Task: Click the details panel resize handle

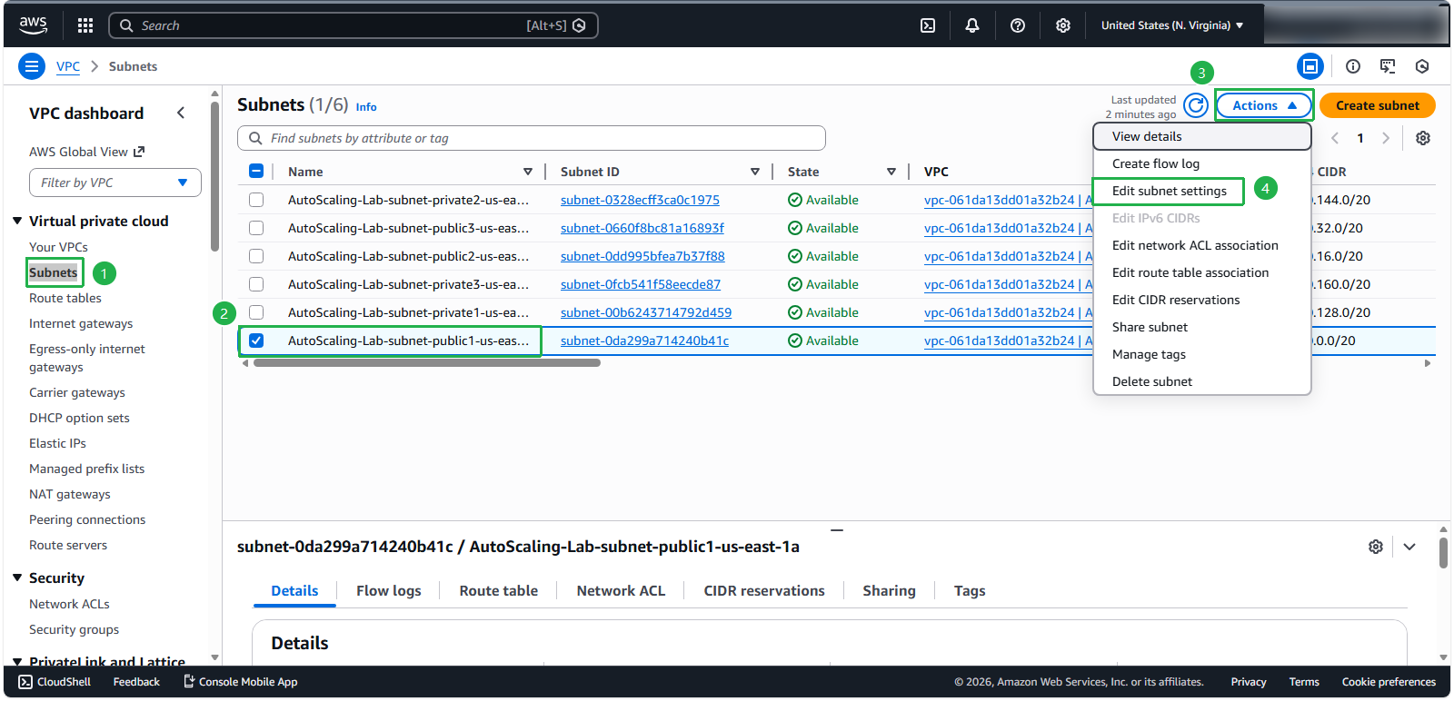Action: (837, 529)
